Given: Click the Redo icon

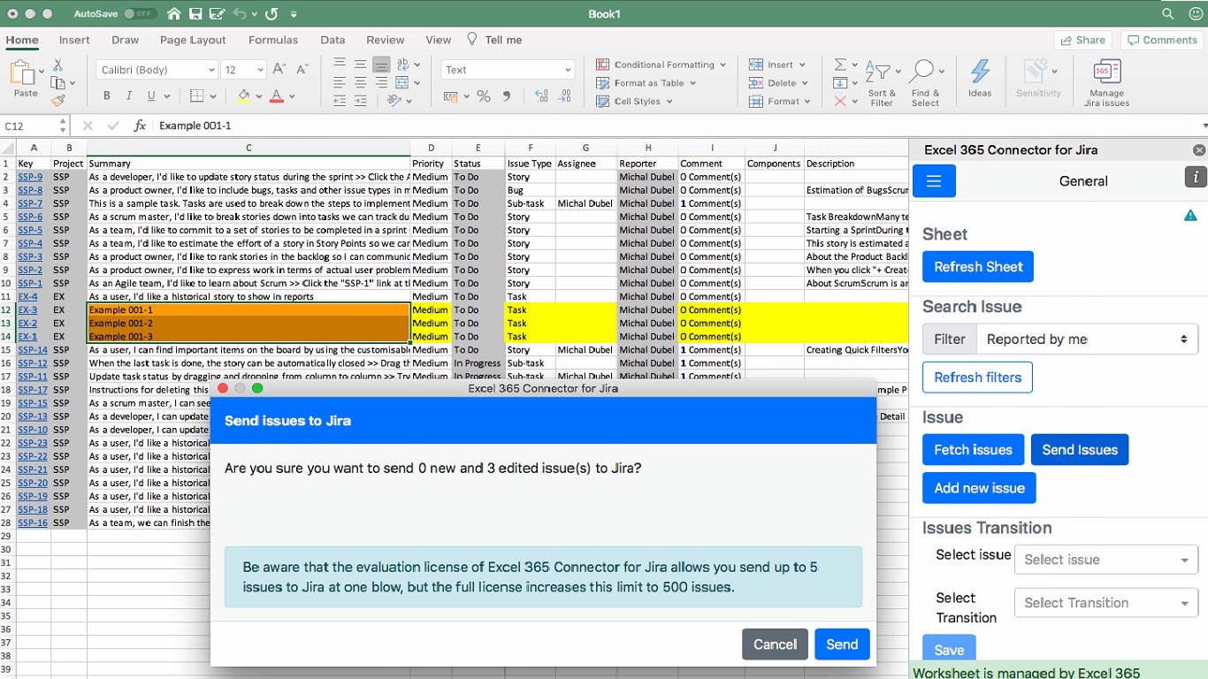Looking at the screenshot, I should (271, 14).
